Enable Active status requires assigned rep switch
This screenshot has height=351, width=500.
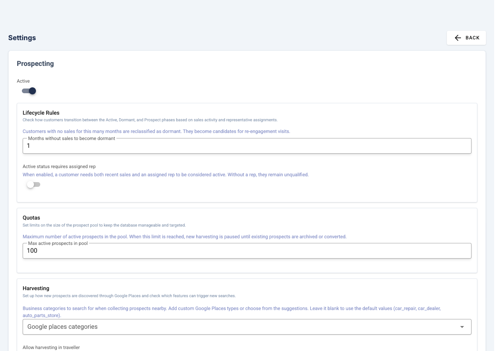pos(33,184)
